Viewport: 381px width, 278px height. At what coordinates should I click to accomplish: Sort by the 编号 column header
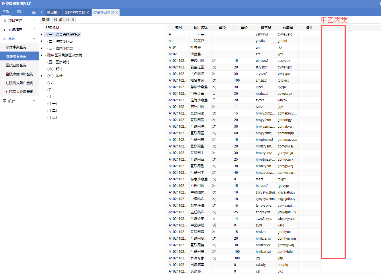click(179, 28)
